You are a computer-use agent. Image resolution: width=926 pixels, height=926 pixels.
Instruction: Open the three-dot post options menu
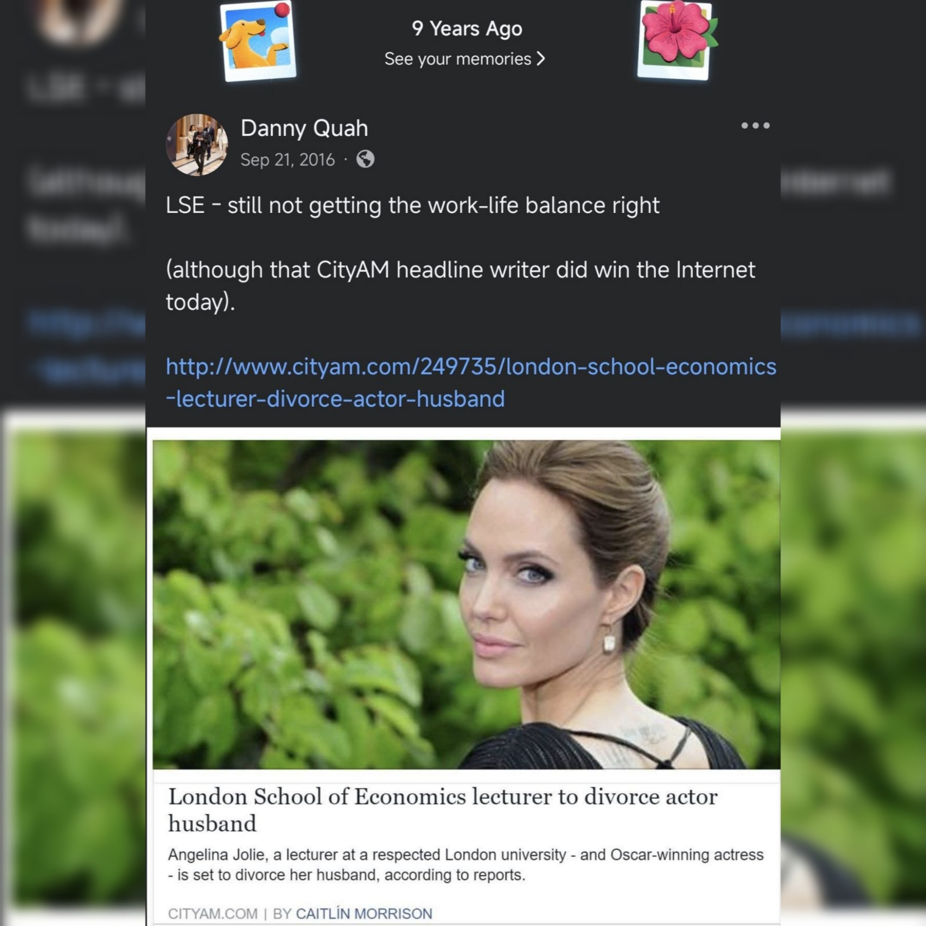point(755,125)
